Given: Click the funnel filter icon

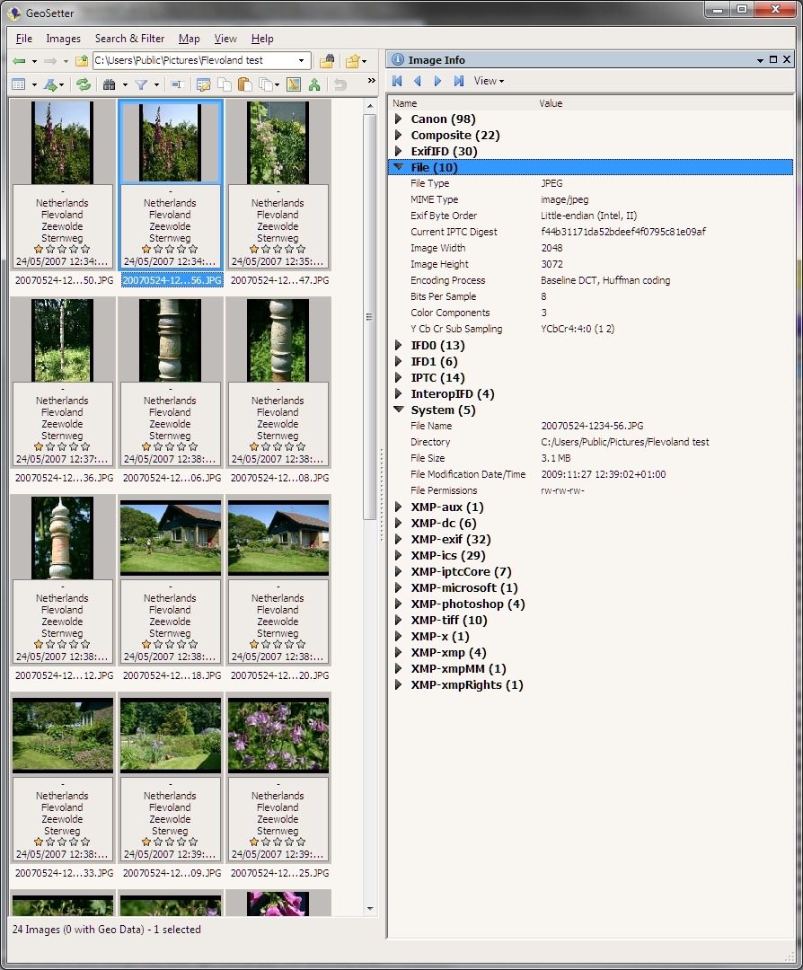Looking at the screenshot, I should coord(141,84).
